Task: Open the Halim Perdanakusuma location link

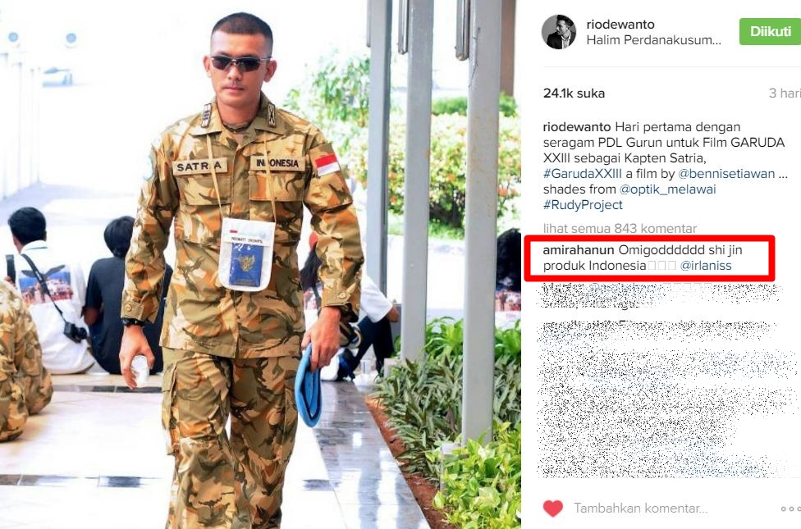Action: tap(654, 40)
